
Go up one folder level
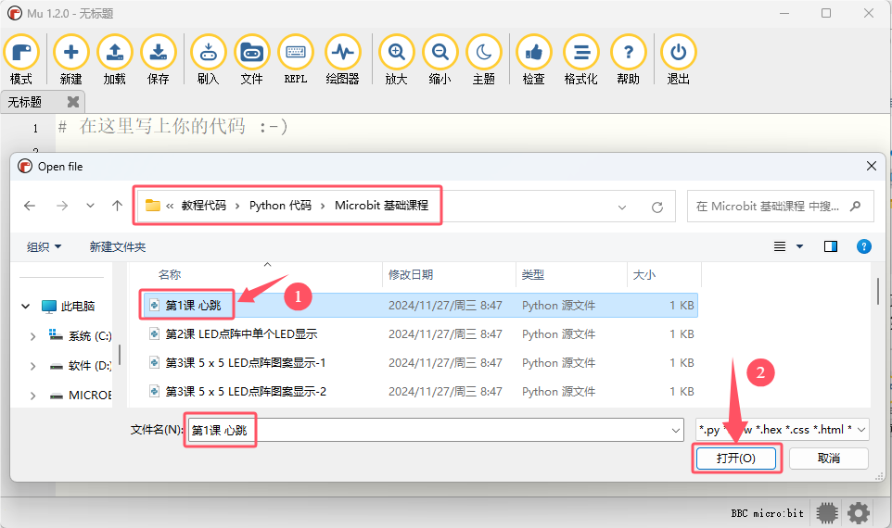pos(117,206)
